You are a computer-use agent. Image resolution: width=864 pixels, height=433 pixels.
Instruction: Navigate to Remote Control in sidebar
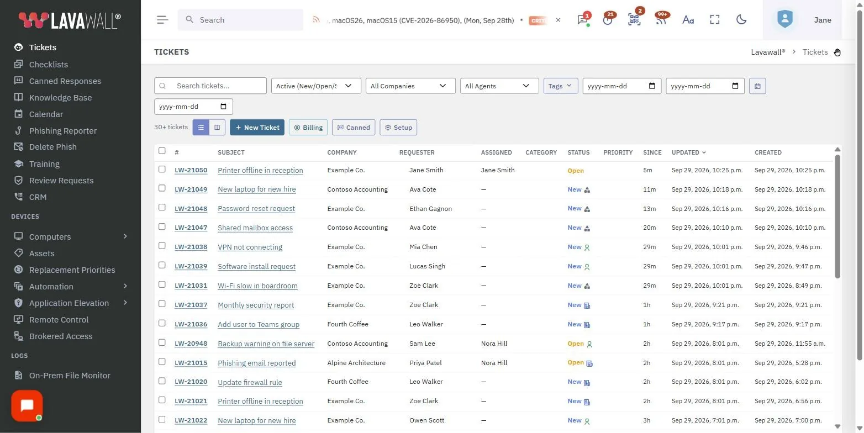pos(59,320)
